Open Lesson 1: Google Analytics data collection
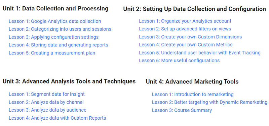 55,21
